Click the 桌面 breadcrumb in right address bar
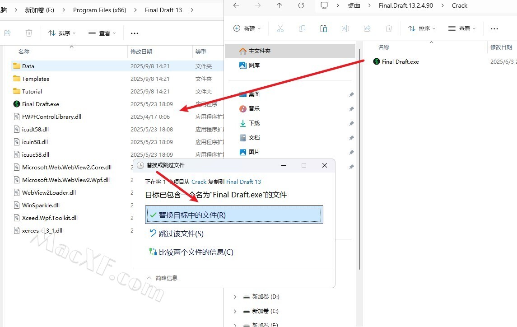The image size is (517, 327). [354, 5]
